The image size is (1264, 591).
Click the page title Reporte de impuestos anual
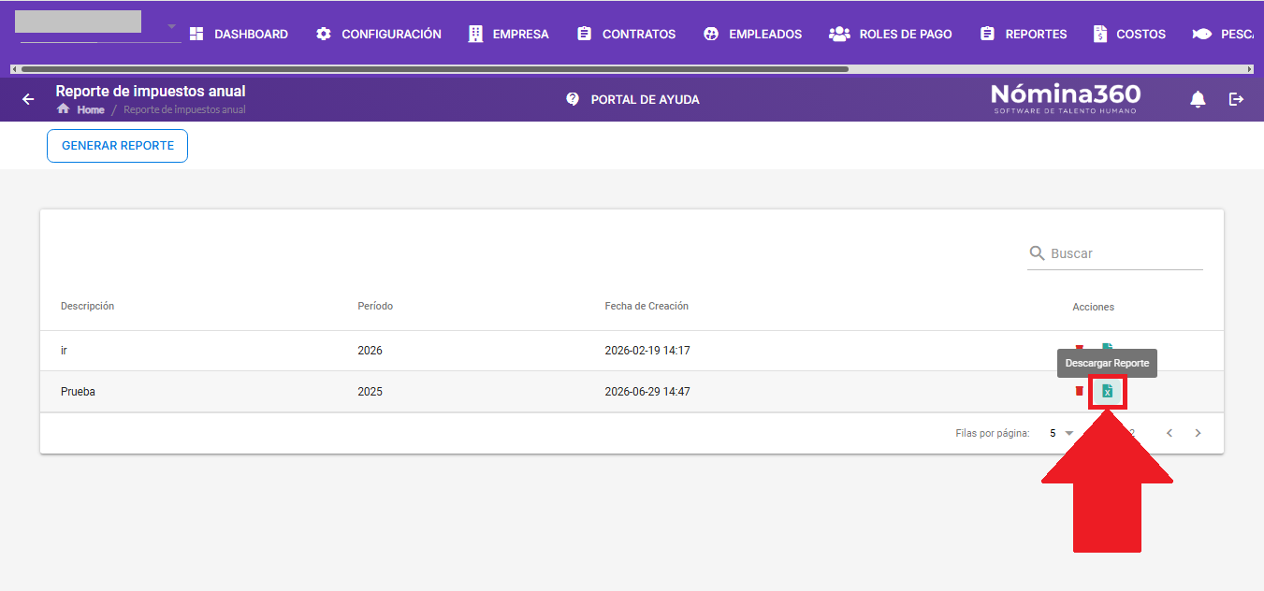pos(151,92)
